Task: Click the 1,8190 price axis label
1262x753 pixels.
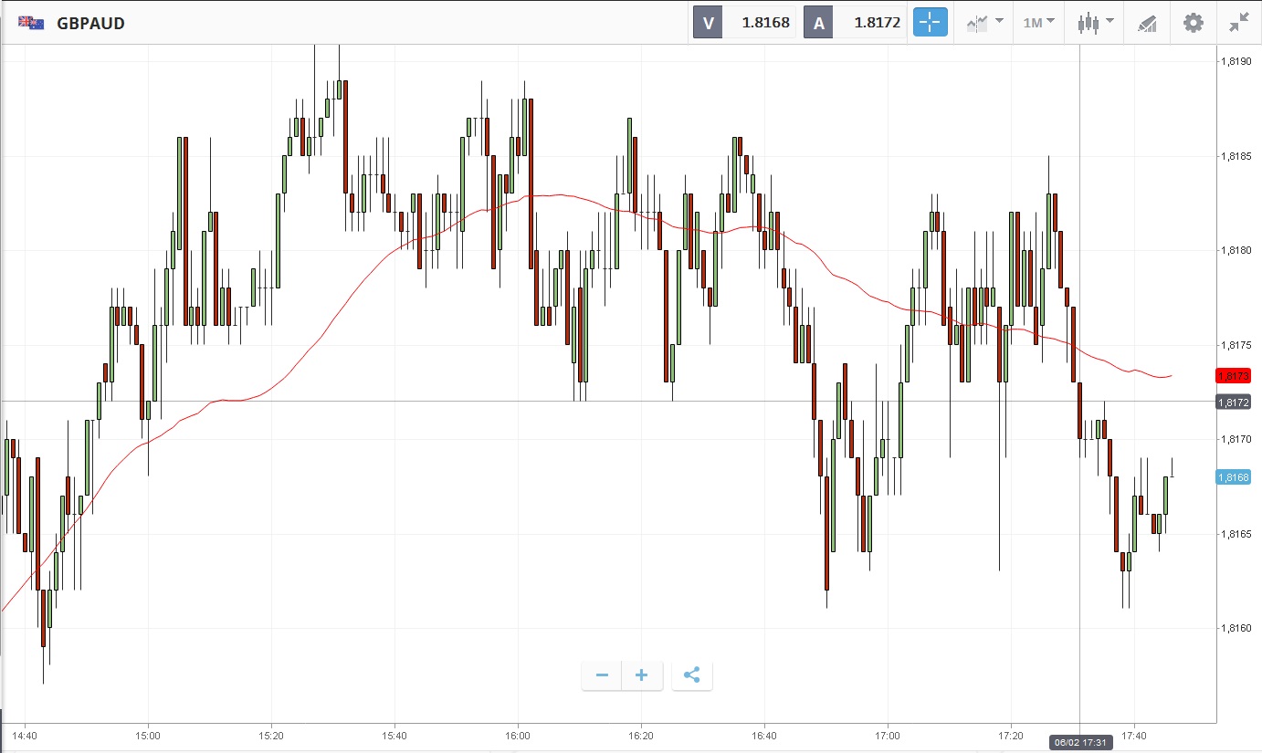Action: [x=1236, y=61]
